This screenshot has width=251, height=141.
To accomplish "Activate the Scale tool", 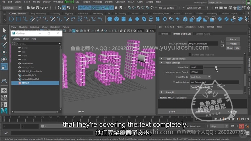I will coord(4,67).
